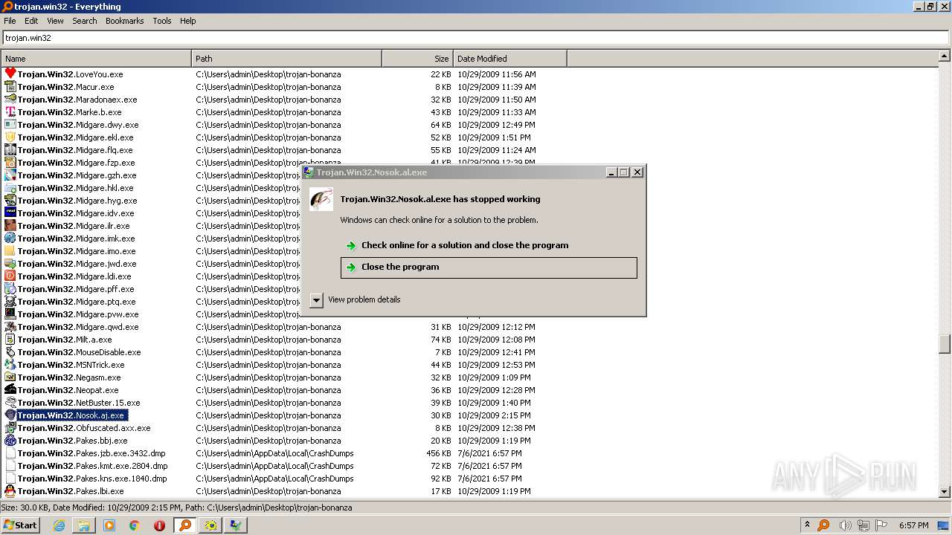Switch to the crashed Nosok program taskbar button
This screenshot has height=535, width=952.
pyautogui.click(x=236, y=525)
